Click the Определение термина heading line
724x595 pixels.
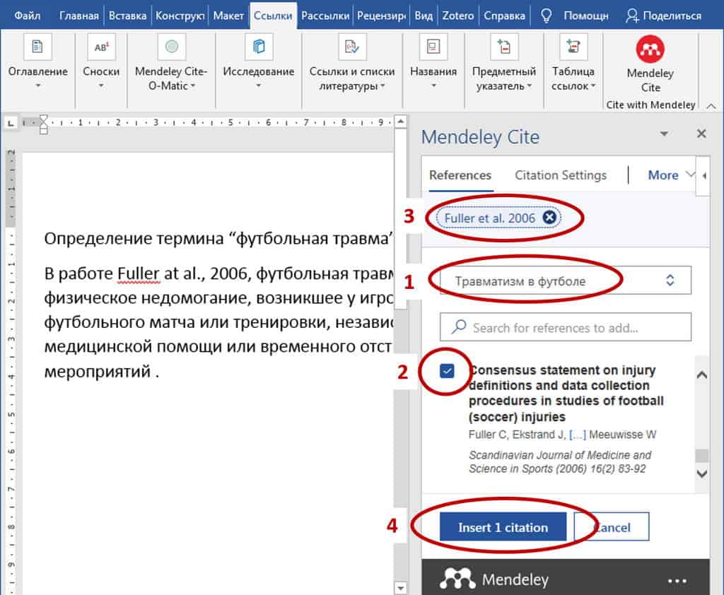click(x=219, y=239)
